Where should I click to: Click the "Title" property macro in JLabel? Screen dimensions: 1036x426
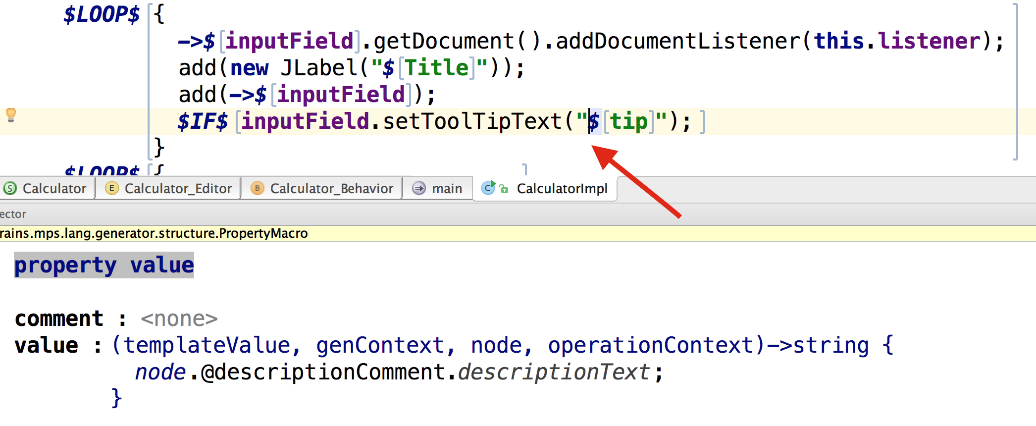437,68
